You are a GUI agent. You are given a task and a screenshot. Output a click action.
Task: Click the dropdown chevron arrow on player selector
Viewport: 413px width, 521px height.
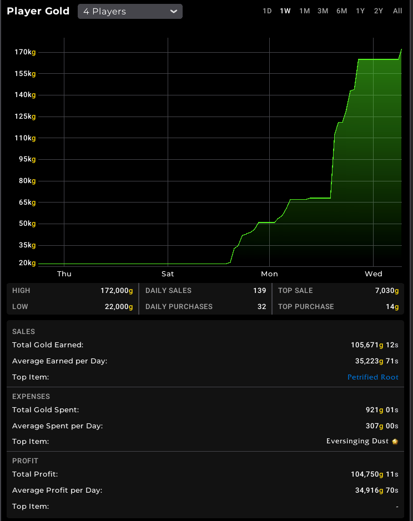tap(174, 11)
